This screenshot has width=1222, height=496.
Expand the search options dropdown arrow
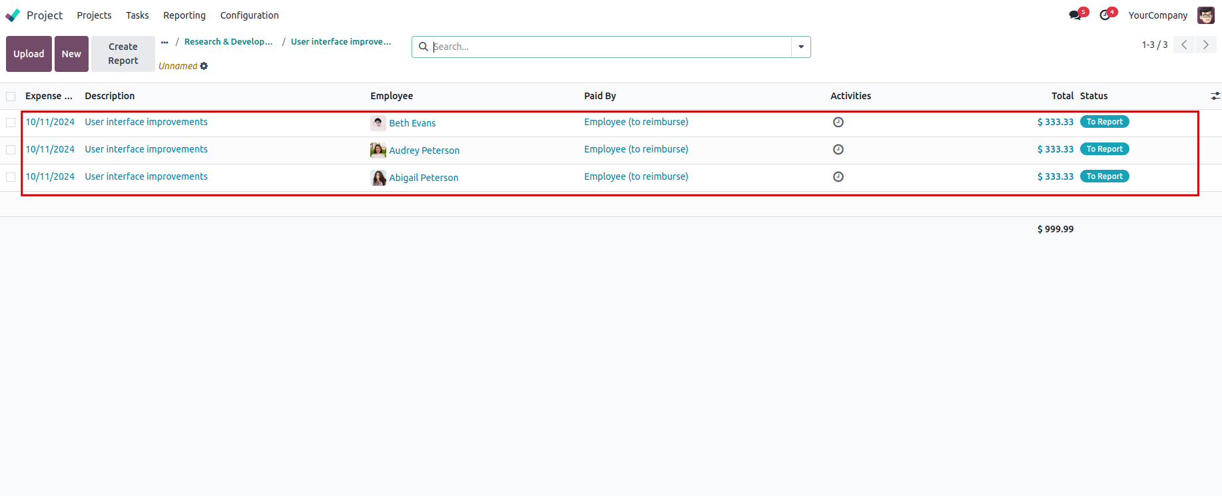pyautogui.click(x=800, y=47)
